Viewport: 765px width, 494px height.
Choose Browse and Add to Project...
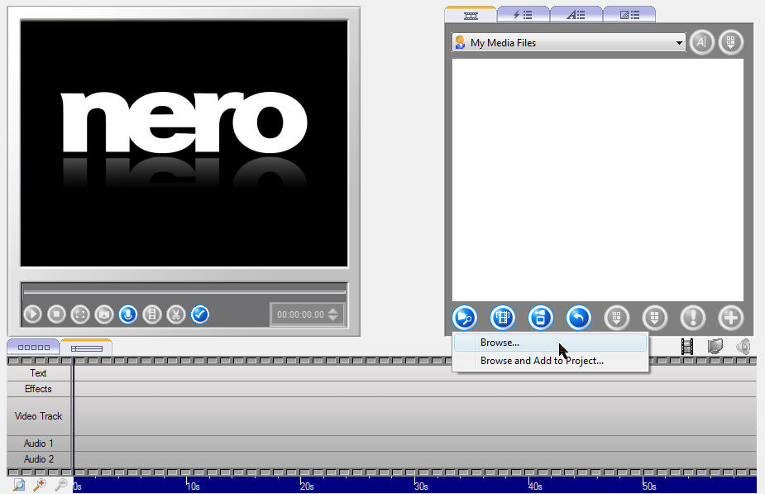(x=550, y=361)
